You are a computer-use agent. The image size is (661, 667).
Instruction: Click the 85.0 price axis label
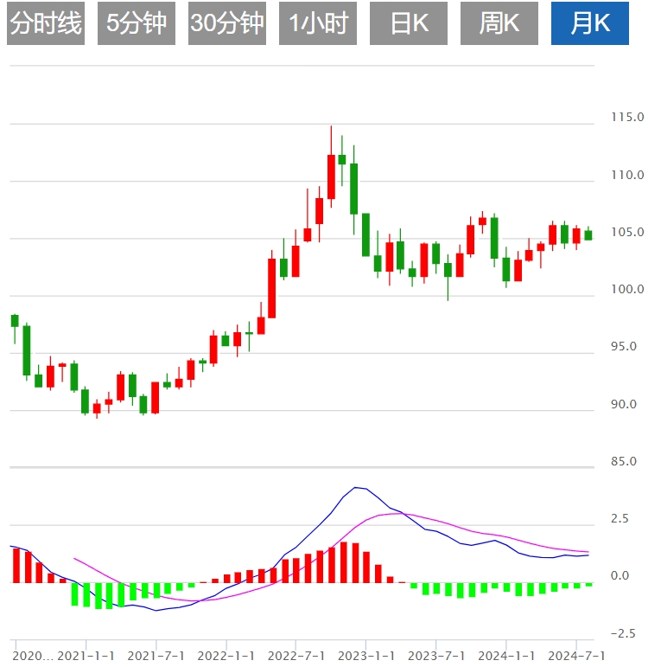[x=624, y=461]
